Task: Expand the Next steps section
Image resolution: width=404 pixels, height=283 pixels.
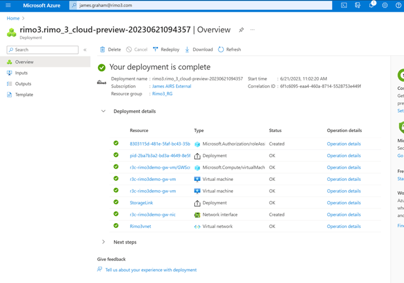Action: point(103,242)
